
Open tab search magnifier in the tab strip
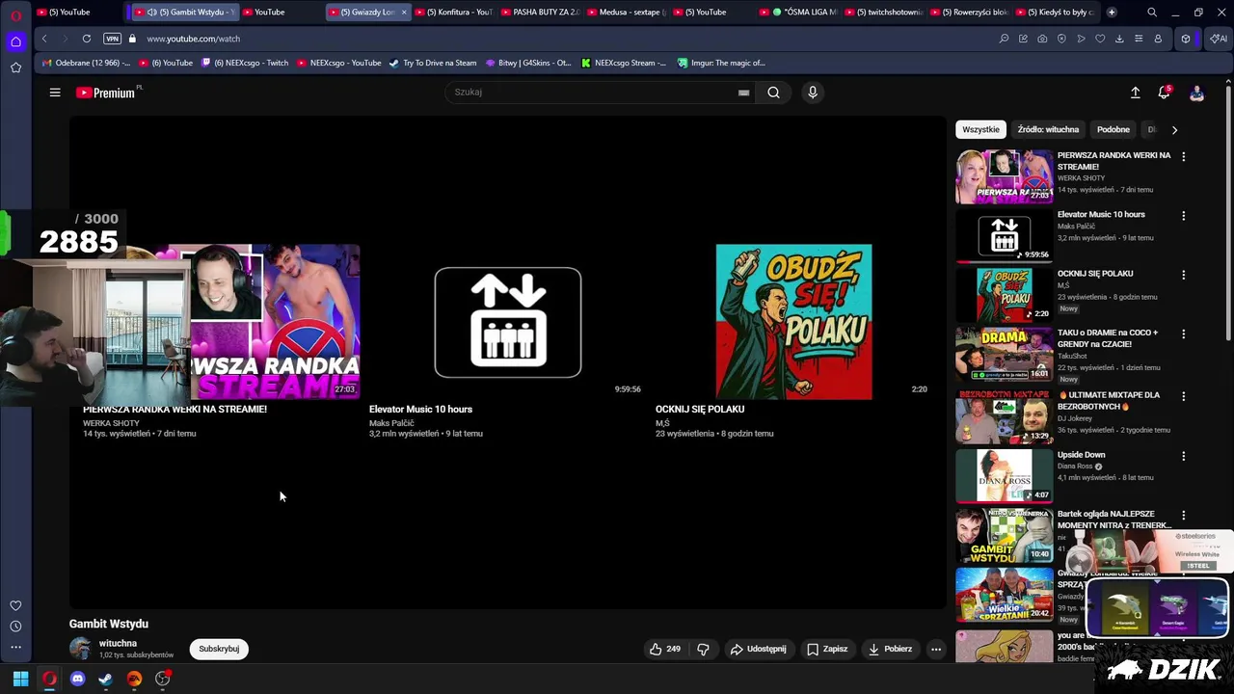(1152, 12)
